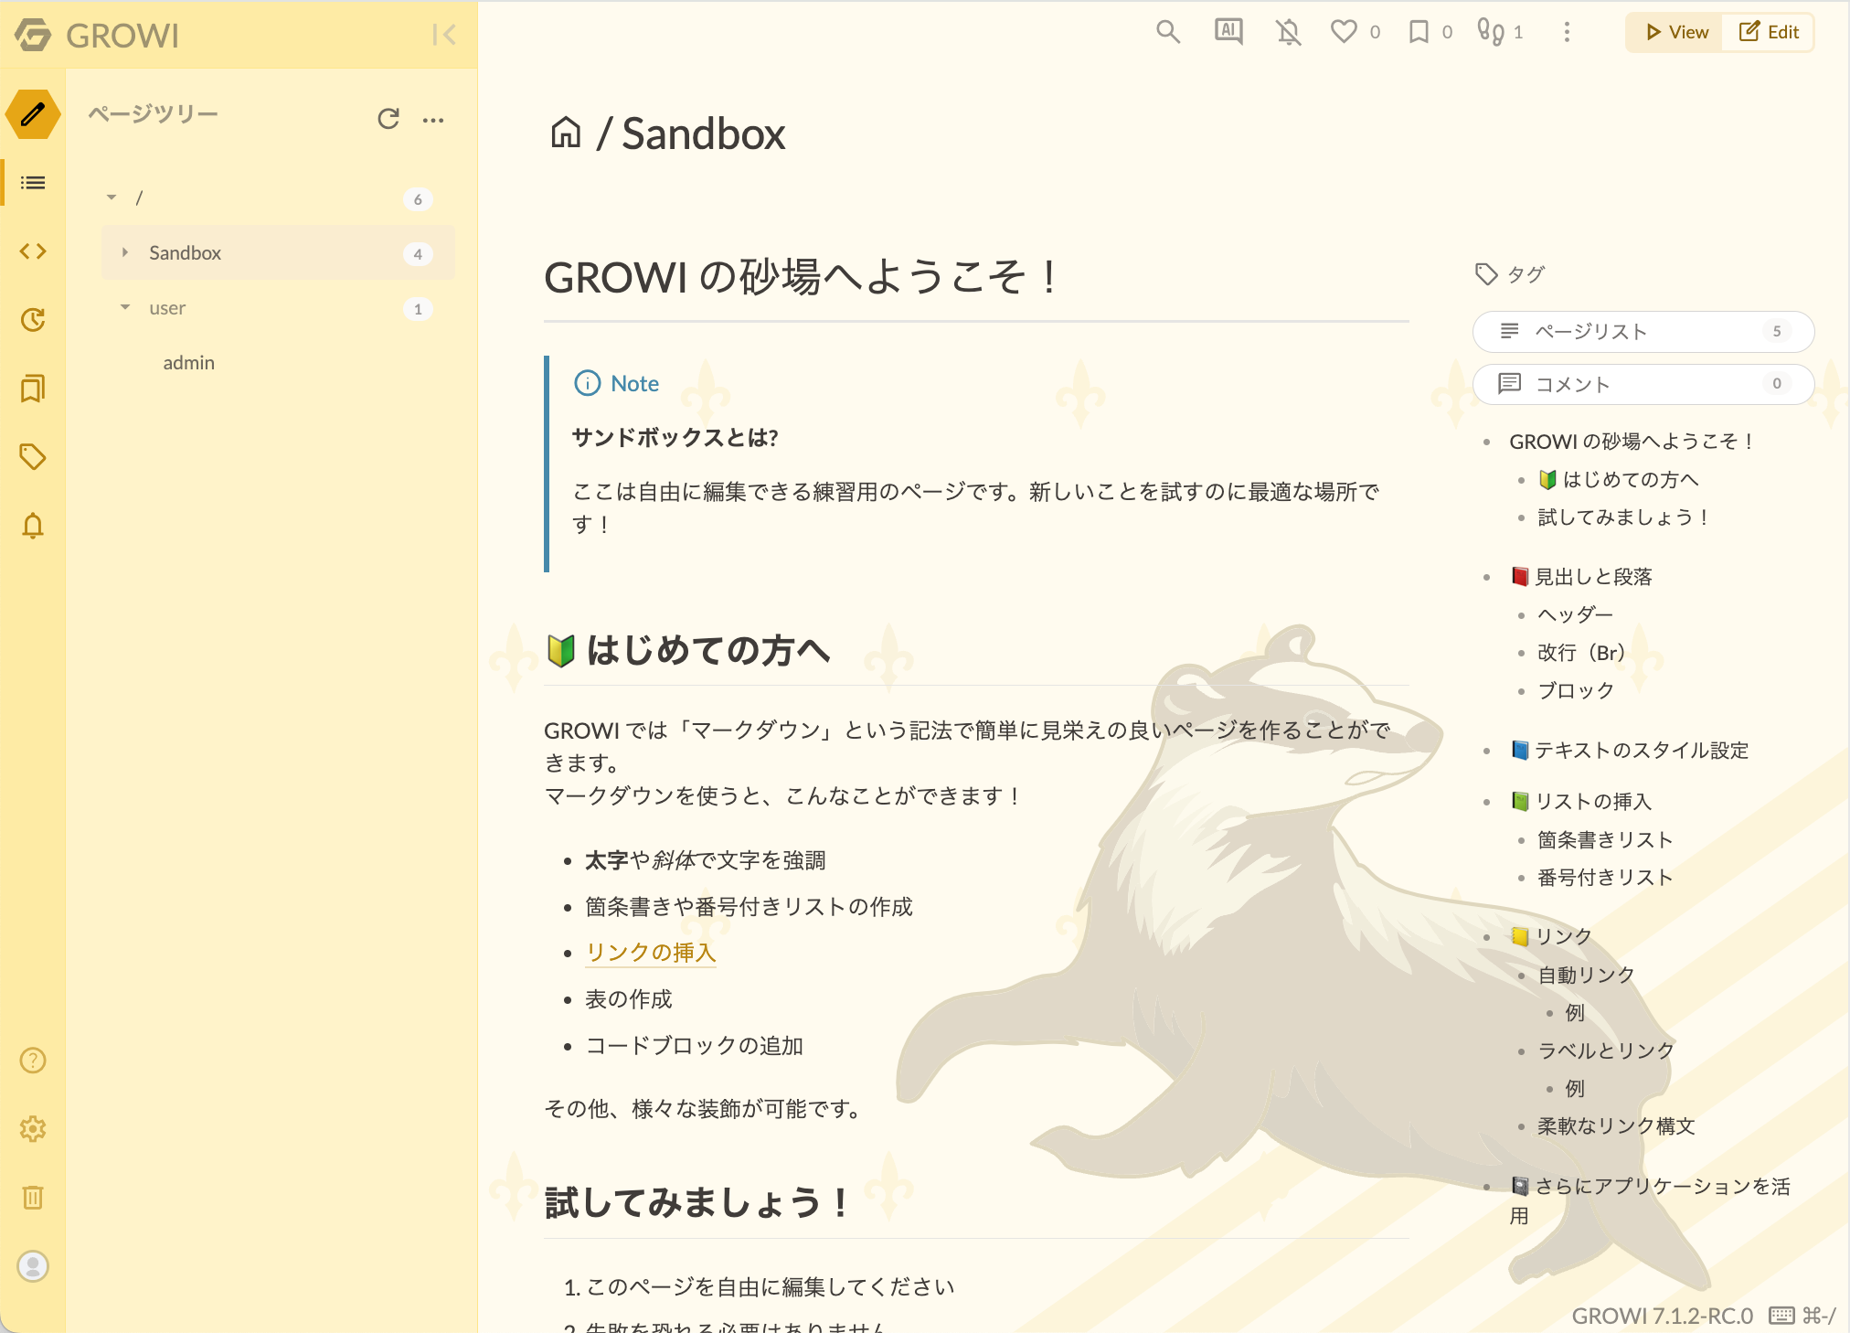
Task: Switch to Edit mode
Action: (x=1769, y=32)
